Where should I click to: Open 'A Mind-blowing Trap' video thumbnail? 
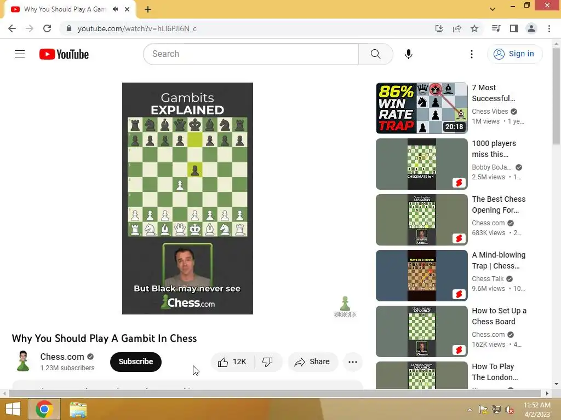(x=421, y=276)
